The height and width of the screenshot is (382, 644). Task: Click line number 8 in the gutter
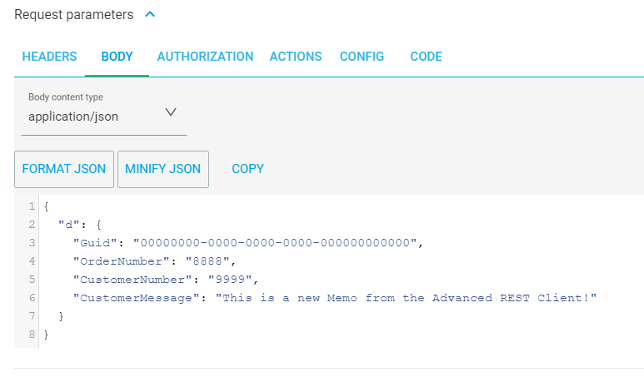(x=32, y=335)
